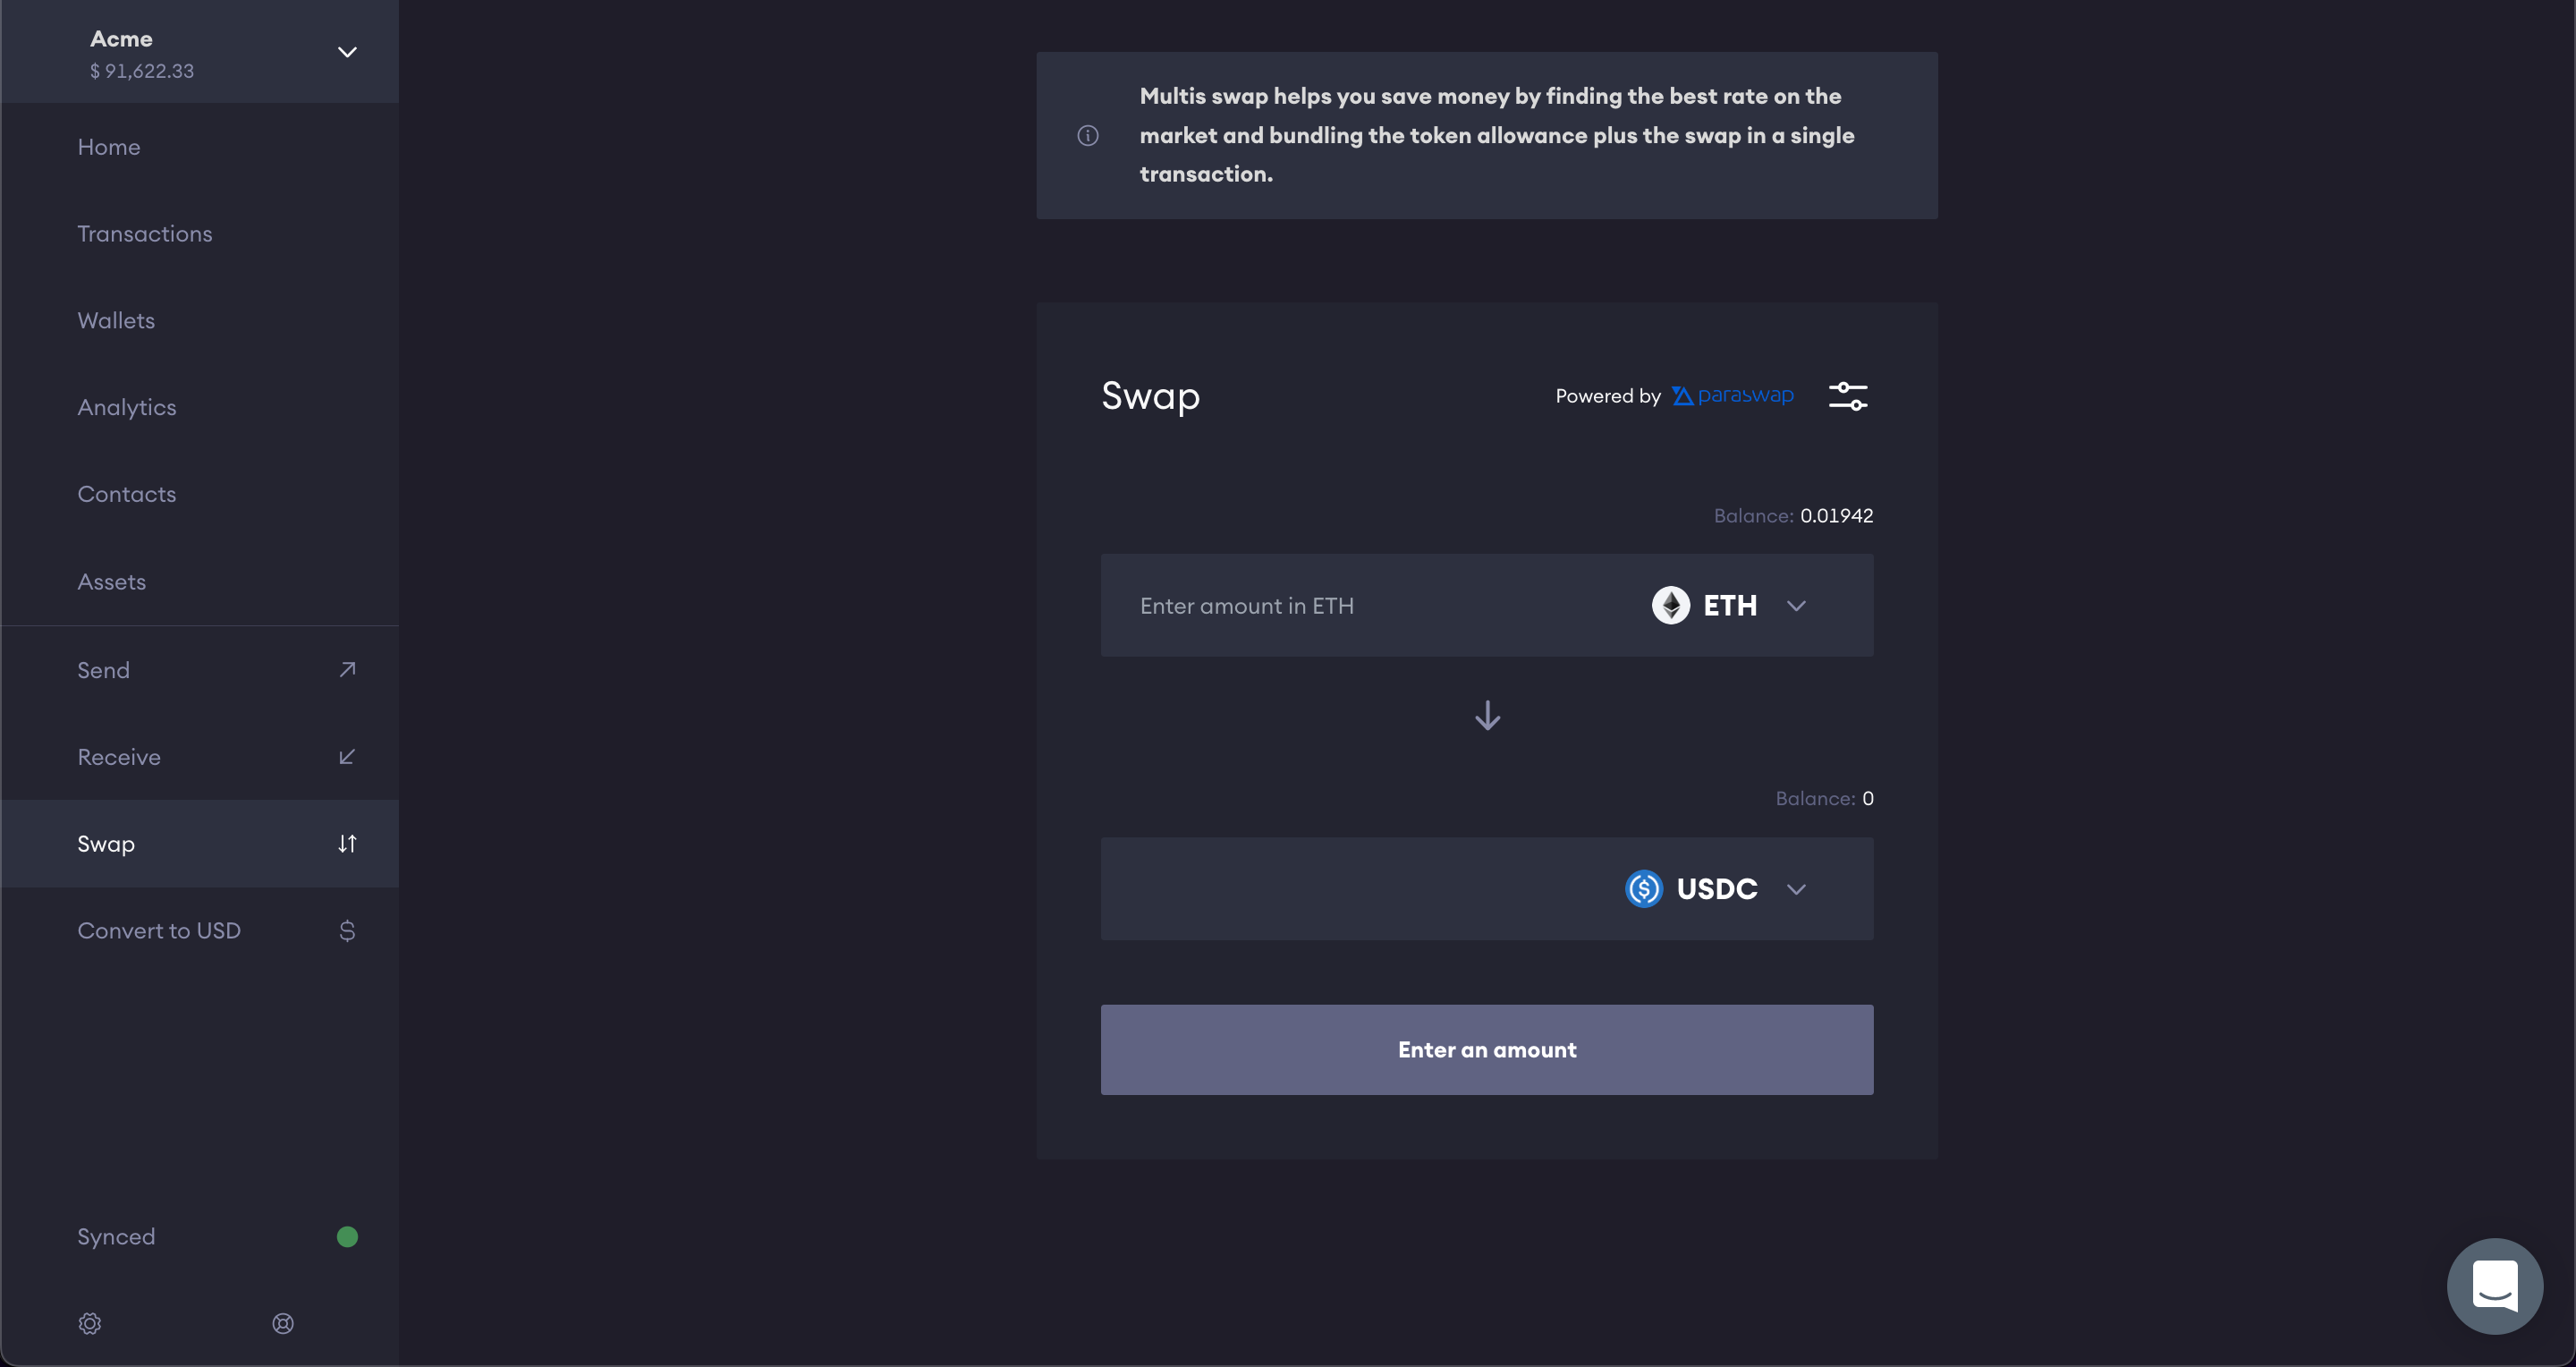The height and width of the screenshot is (1367, 2576).
Task: Click the settings gear icon in sidebar
Action: pos(90,1323)
